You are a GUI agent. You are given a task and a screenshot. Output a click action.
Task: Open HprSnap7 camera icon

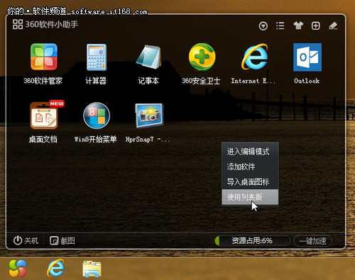point(149,116)
